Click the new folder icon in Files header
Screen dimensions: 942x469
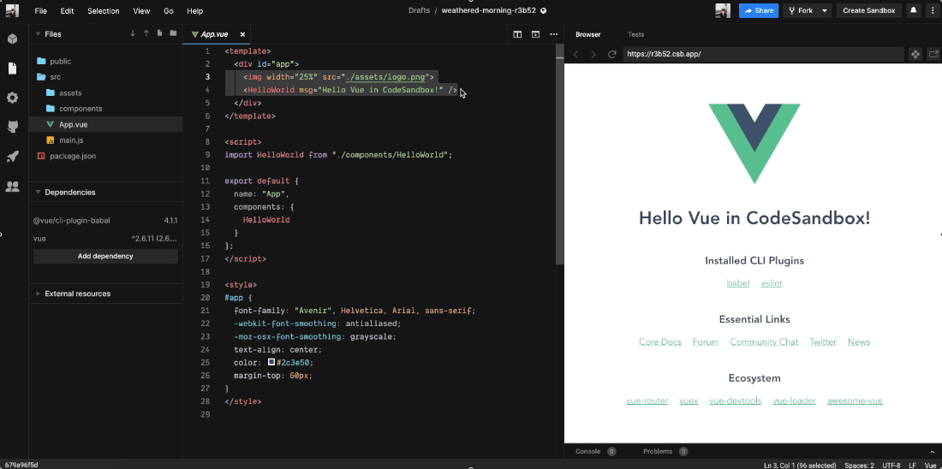173,33
